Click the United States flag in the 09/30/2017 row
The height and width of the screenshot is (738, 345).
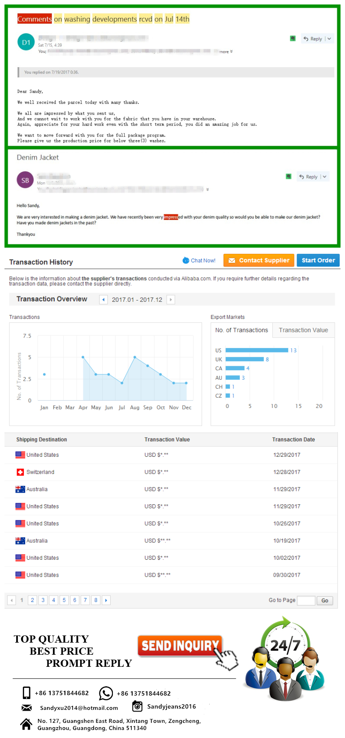(20, 575)
